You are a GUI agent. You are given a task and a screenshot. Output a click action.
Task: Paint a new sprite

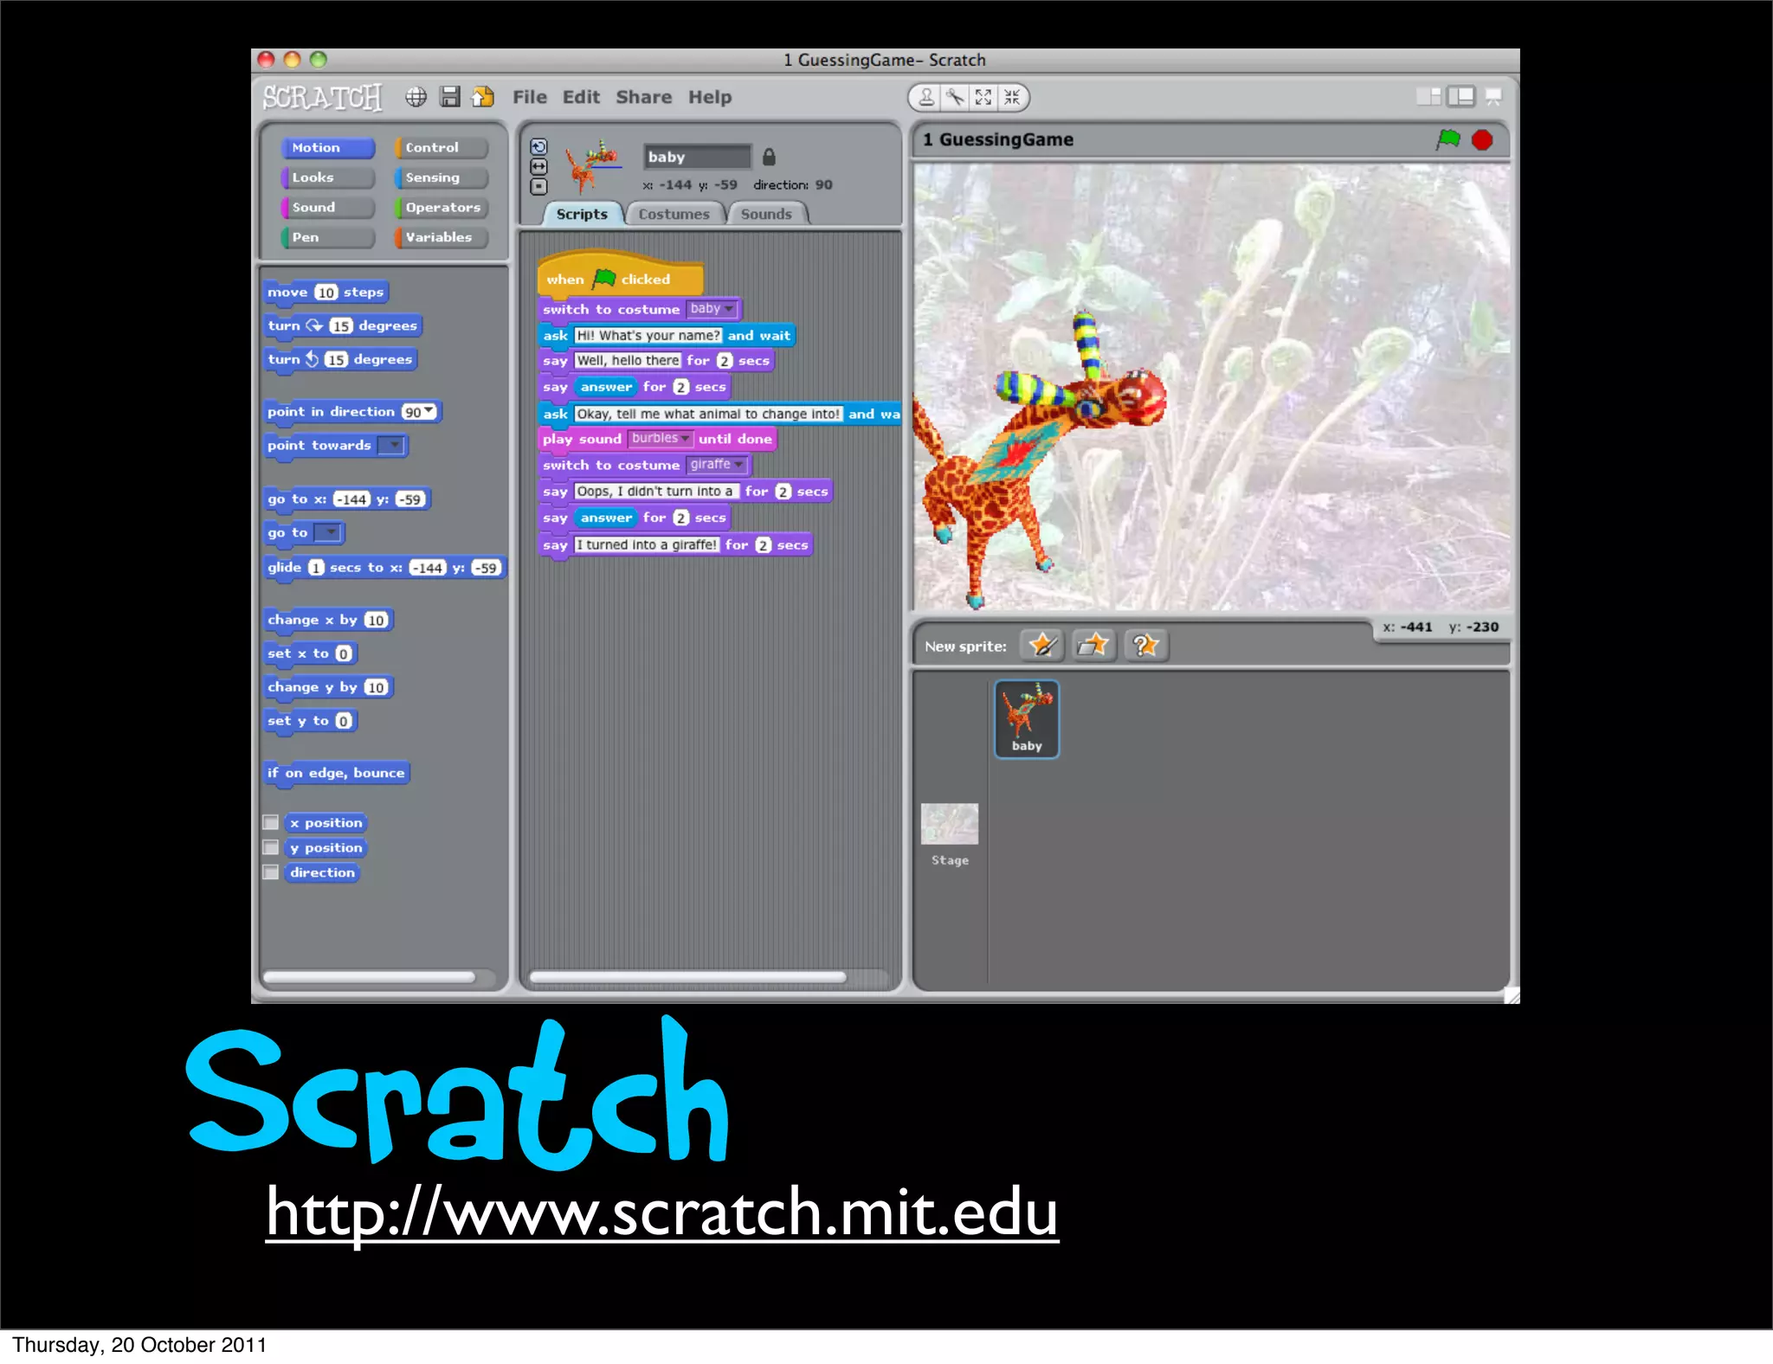click(x=1042, y=645)
